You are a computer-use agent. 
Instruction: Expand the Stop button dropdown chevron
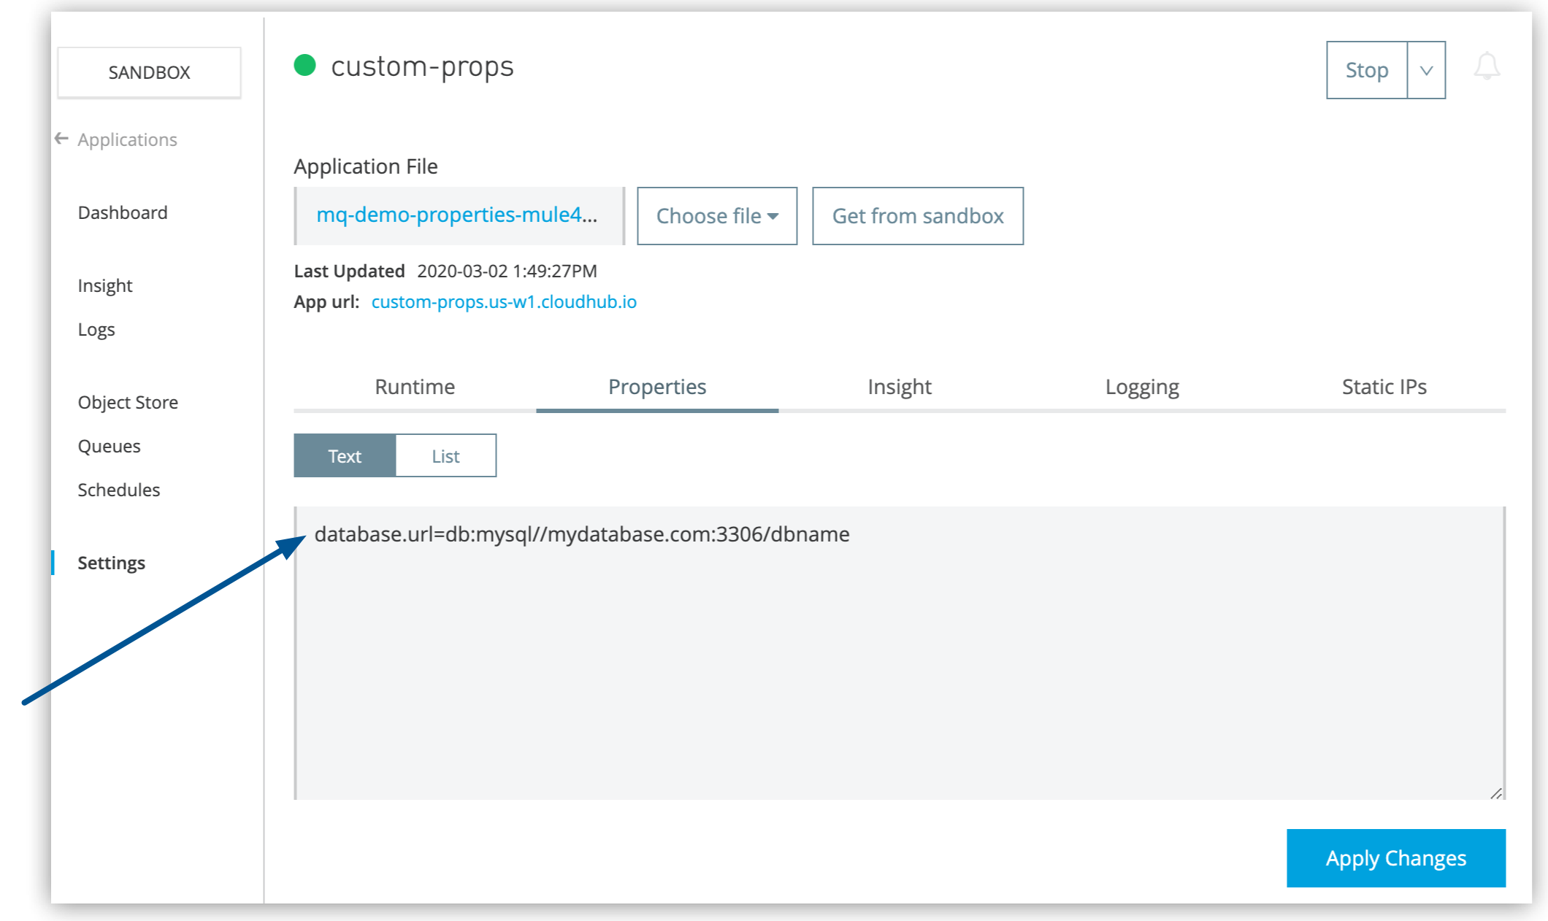[x=1425, y=69]
